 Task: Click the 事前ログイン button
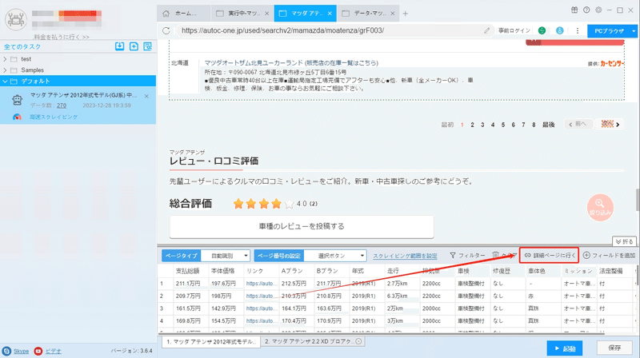click(514, 30)
